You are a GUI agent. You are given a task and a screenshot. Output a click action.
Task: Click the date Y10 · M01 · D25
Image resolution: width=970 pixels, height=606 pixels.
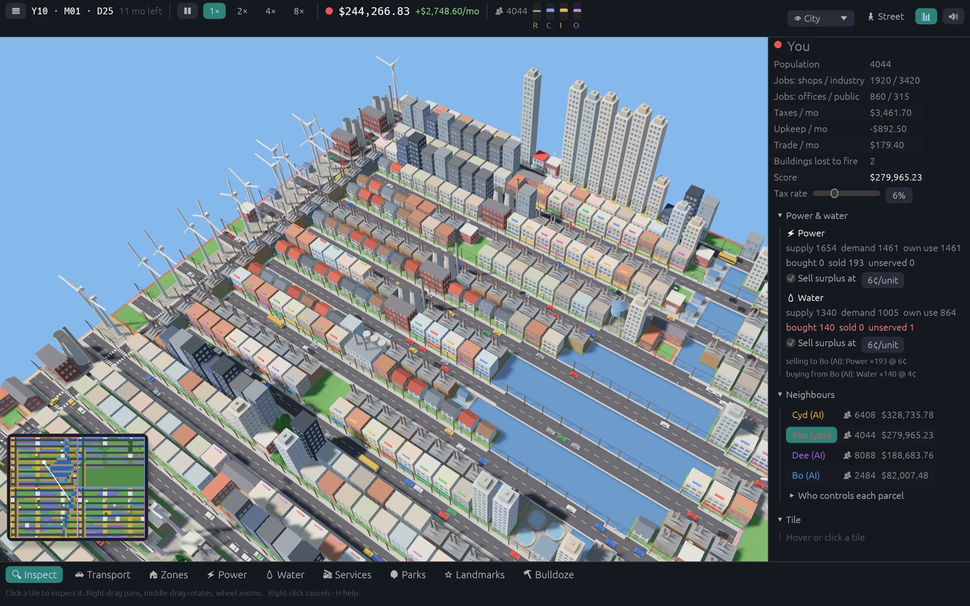tap(72, 11)
